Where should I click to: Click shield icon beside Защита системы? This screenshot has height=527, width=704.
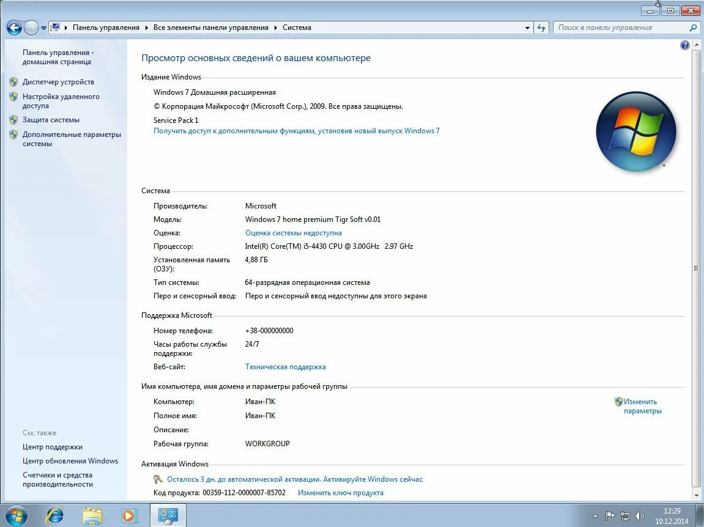(13, 120)
